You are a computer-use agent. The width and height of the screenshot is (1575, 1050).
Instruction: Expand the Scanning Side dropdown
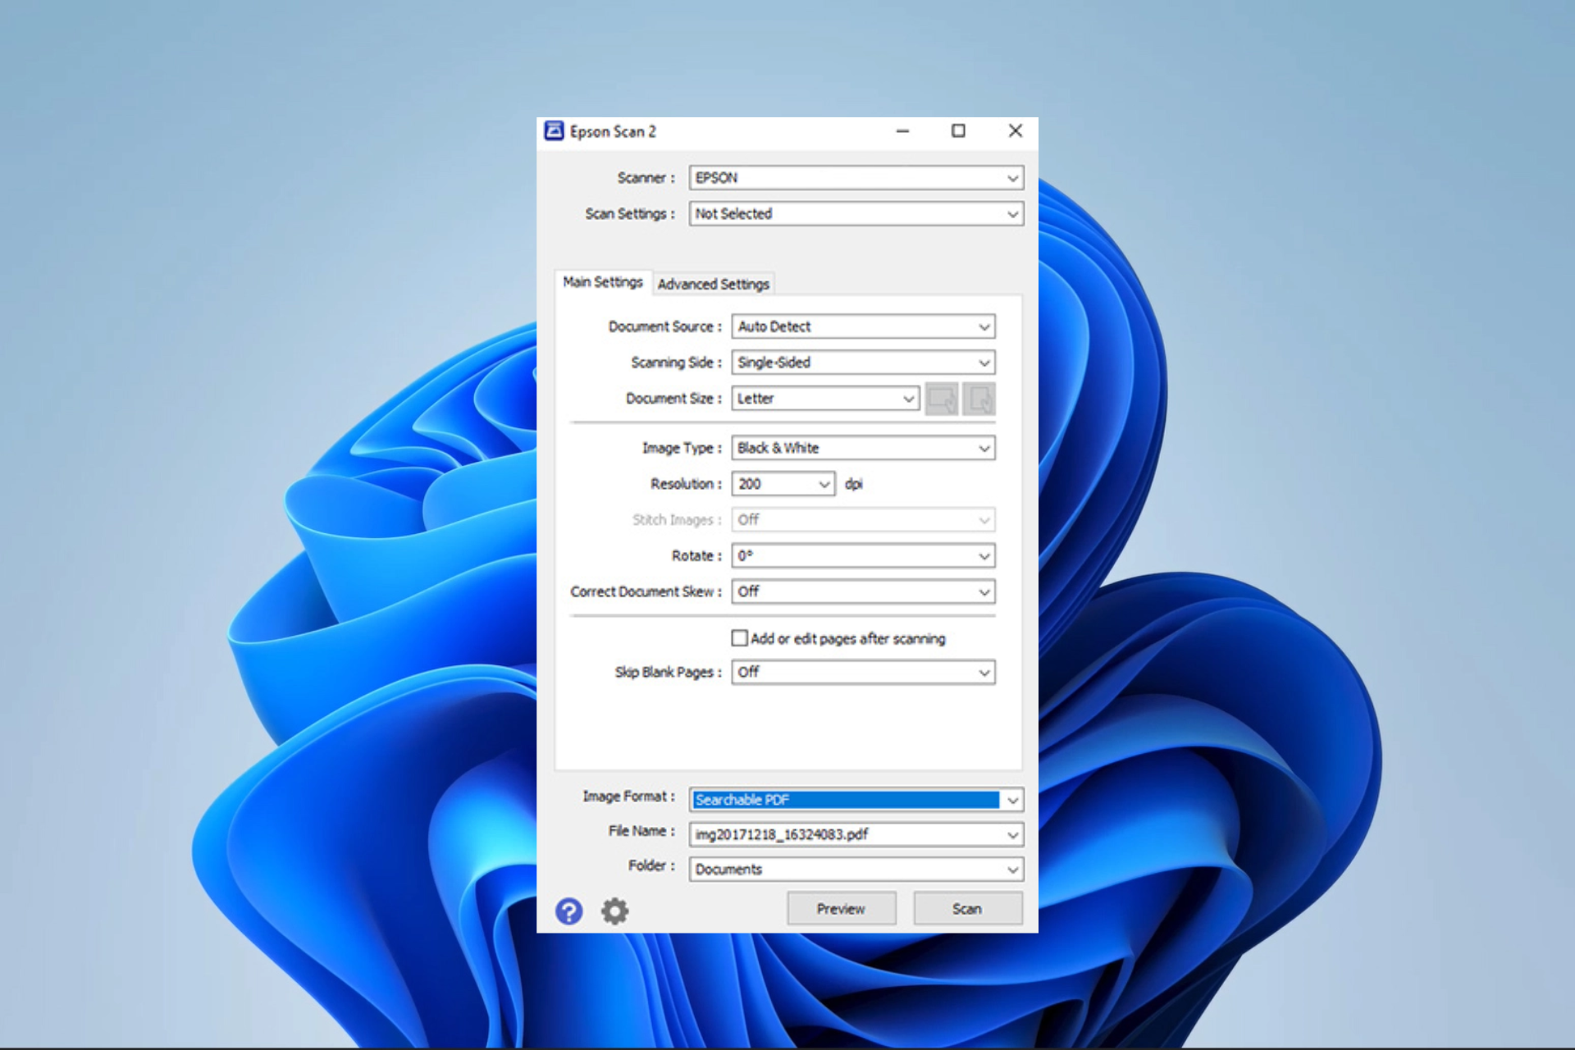click(x=863, y=363)
